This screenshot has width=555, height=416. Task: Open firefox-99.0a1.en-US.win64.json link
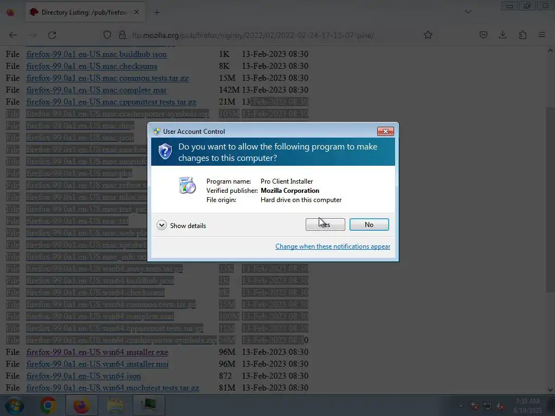tap(83, 376)
